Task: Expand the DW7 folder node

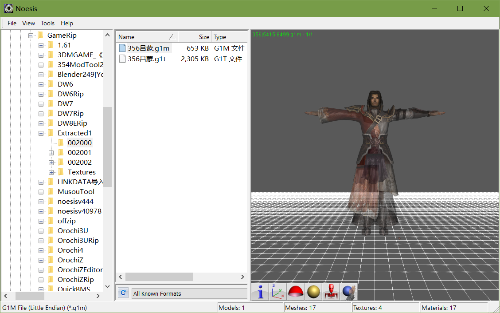Action: tap(41, 104)
